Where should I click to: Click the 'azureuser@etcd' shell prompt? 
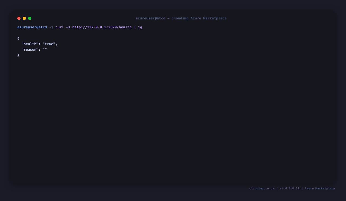pos(32,27)
